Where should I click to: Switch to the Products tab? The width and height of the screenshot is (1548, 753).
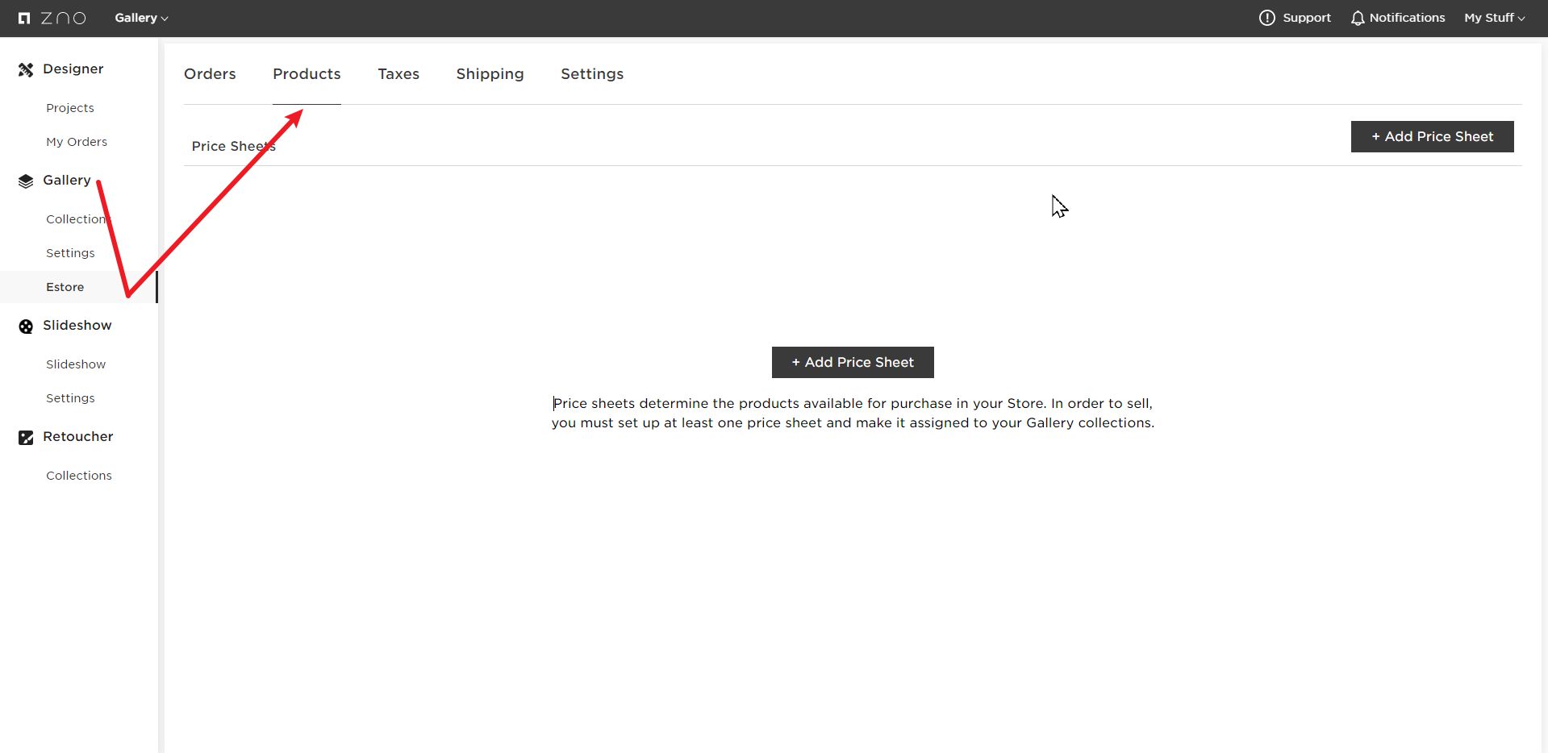[307, 74]
